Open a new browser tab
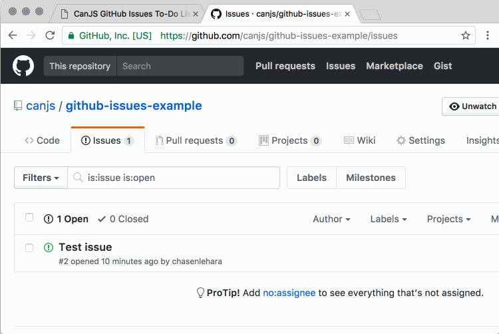Viewport: 499px width, 334px height. click(370, 15)
